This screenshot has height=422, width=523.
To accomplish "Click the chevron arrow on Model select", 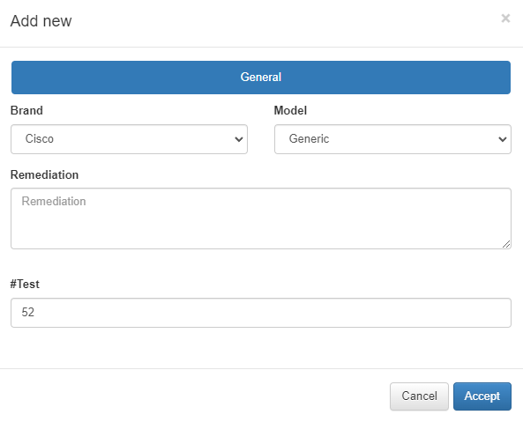I will coord(503,139).
